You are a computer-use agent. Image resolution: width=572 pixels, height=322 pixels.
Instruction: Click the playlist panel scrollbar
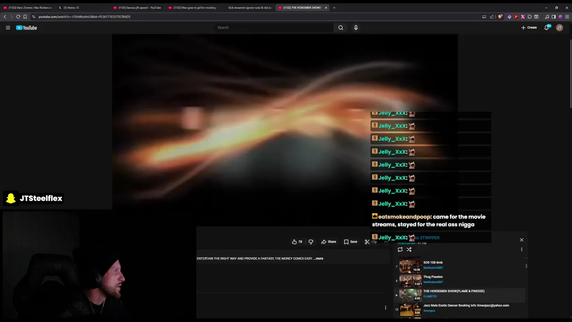point(526,266)
